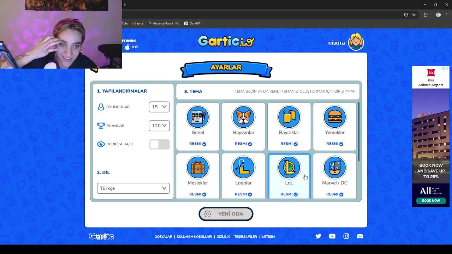Click the 1. YAPILANDIRMALAR heading
Image resolution: width=452 pixels, height=254 pixels.
(122, 91)
